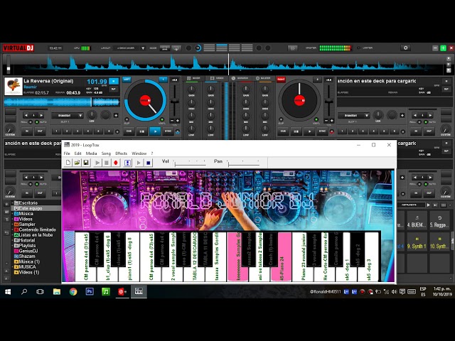The width and height of the screenshot is (455, 341).
Task: Toggle right deck VINYL mode
Action: 316,119
